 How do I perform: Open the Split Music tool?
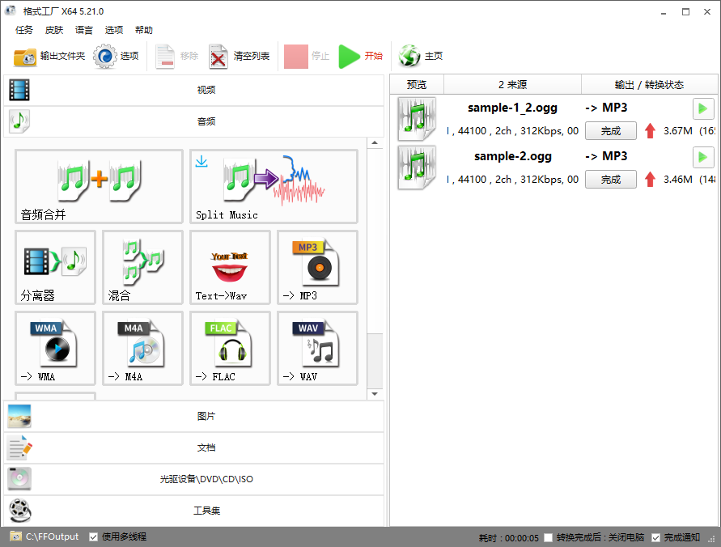(x=273, y=186)
